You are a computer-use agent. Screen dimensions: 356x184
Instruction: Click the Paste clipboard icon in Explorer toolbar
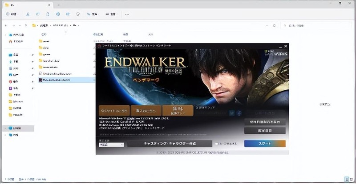point(48,14)
